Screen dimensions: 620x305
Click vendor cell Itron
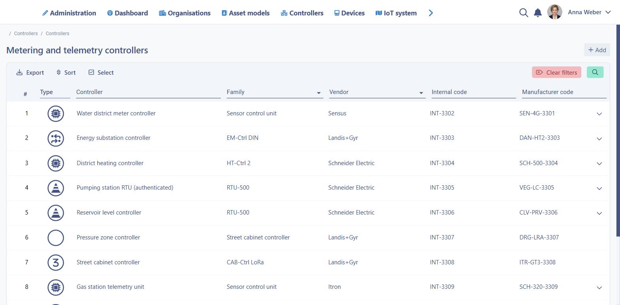pyautogui.click(x=335, y=287)
